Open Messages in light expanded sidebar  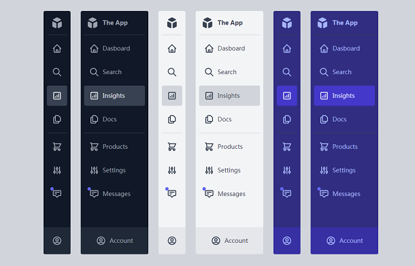pos(229,194)
